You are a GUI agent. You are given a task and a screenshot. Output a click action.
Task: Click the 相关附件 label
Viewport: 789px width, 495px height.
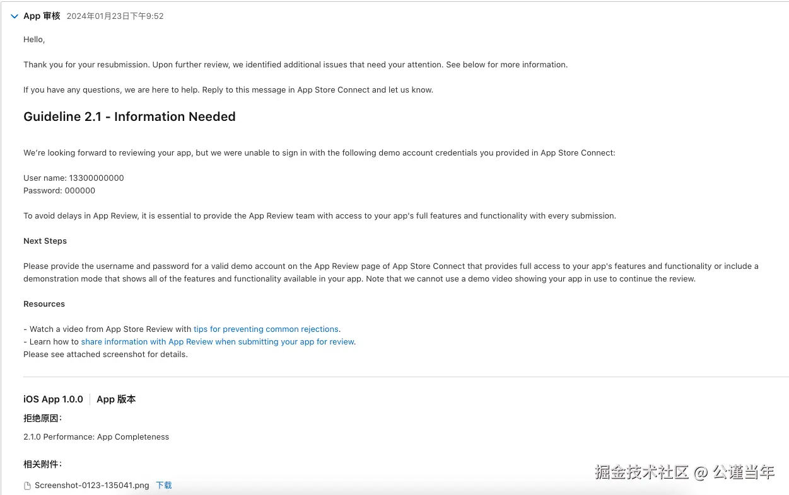point(42,464)
